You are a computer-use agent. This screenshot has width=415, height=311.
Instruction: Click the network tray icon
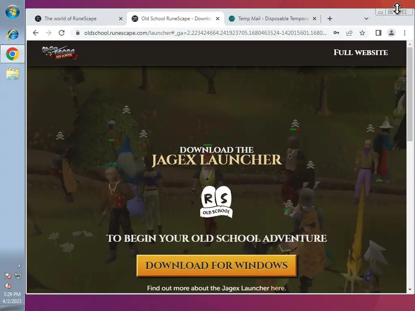click(x=18, y=276)
